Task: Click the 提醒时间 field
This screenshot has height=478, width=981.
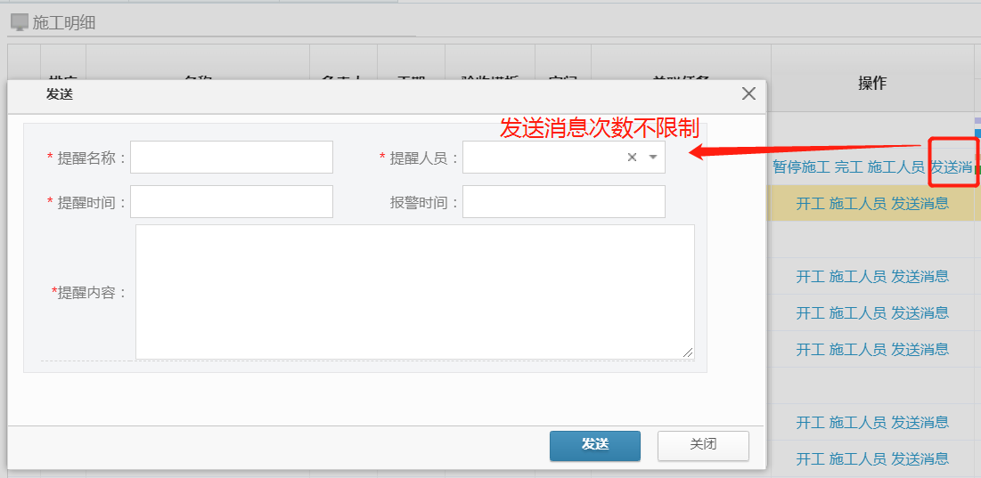Action: 231,202
